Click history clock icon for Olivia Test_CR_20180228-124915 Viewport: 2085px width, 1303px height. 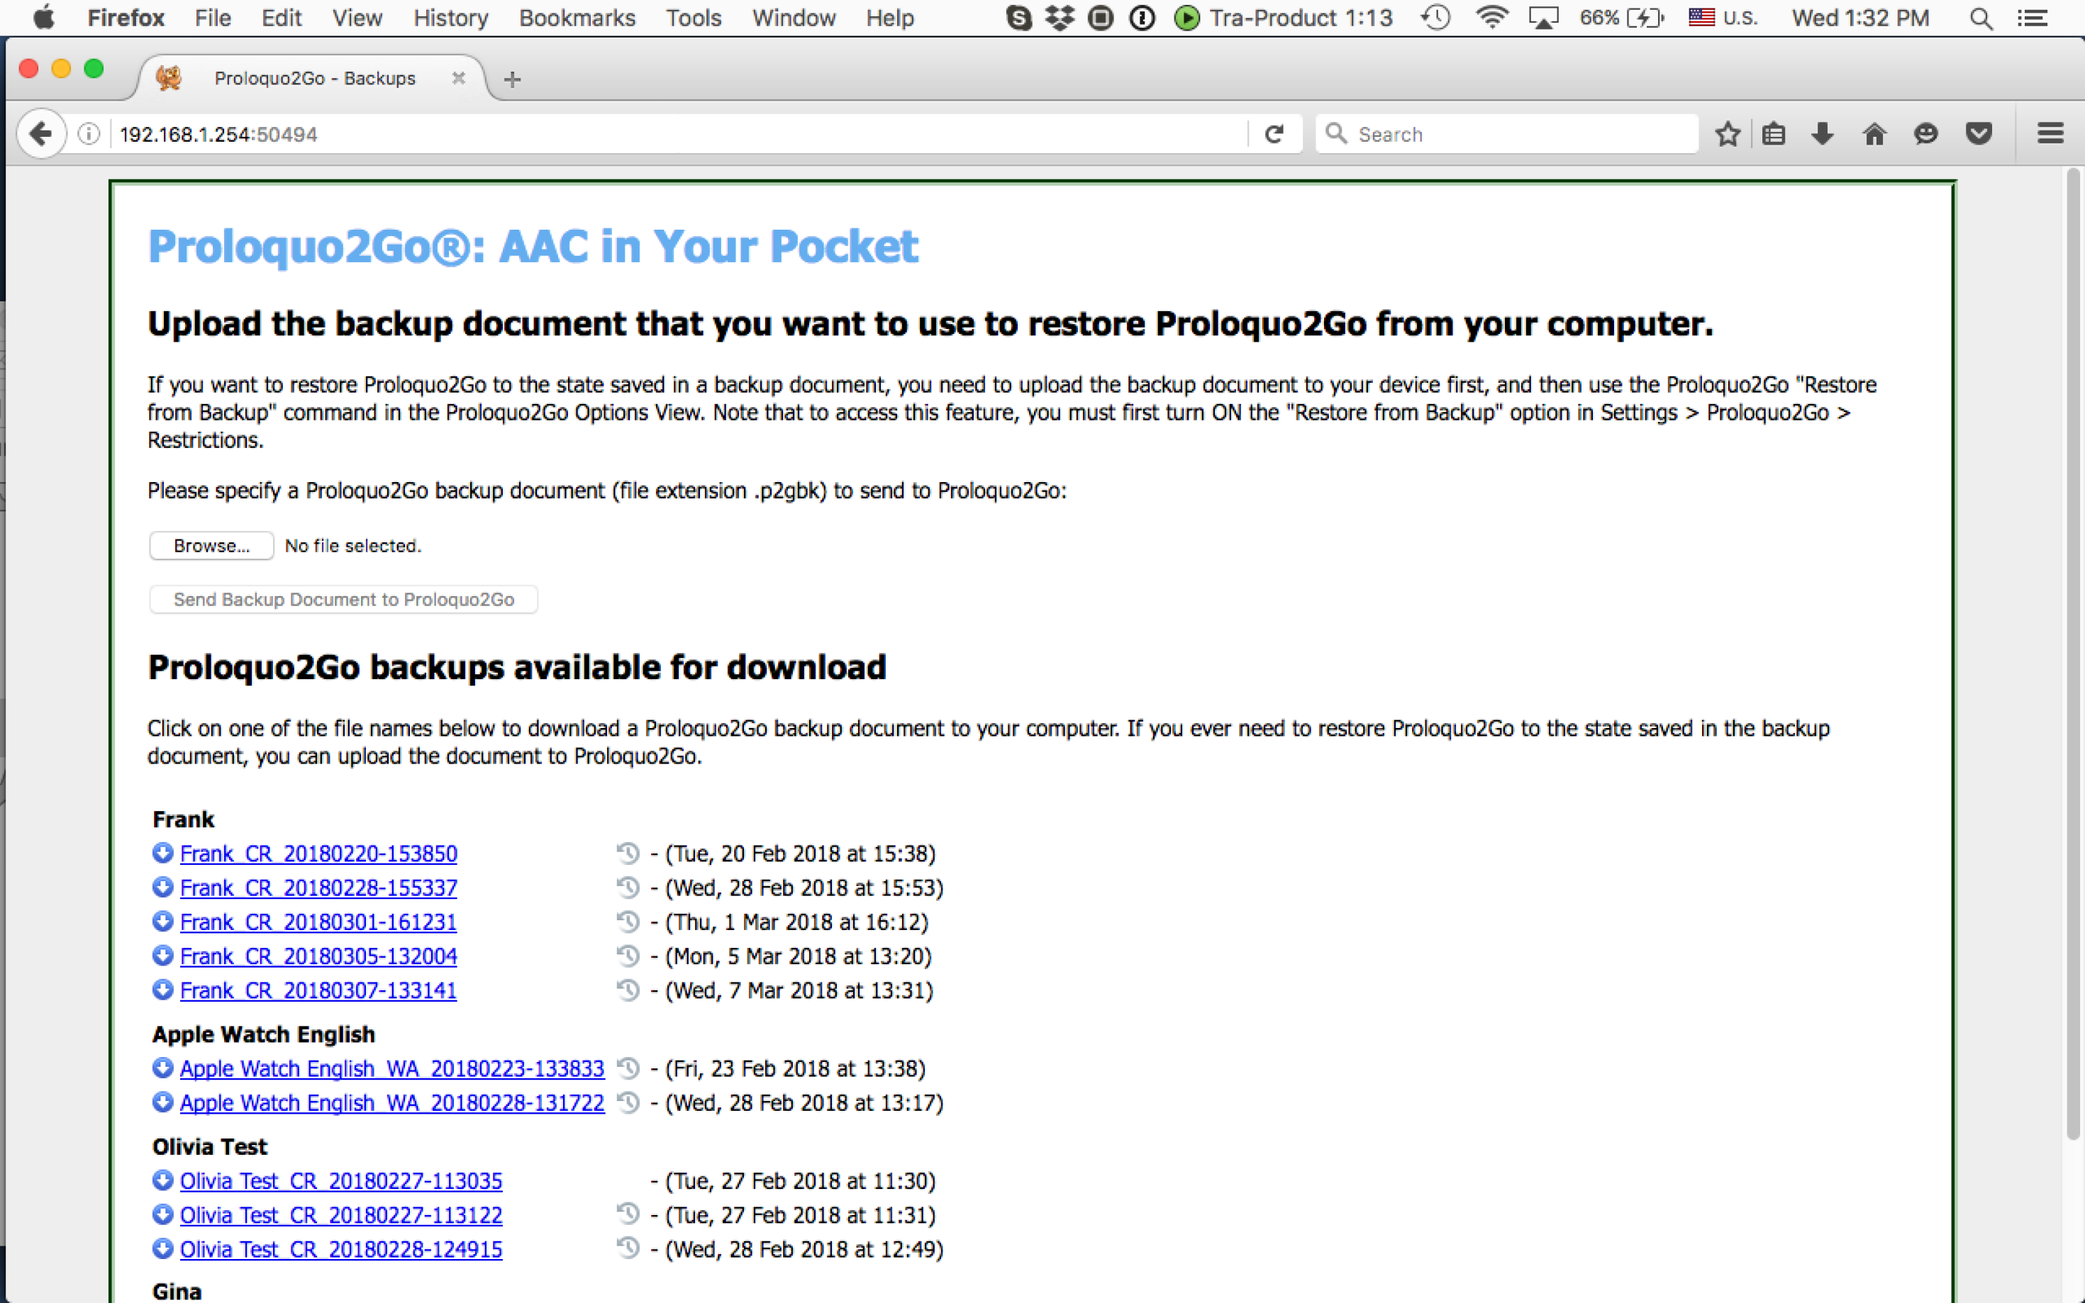(628, 1248)
